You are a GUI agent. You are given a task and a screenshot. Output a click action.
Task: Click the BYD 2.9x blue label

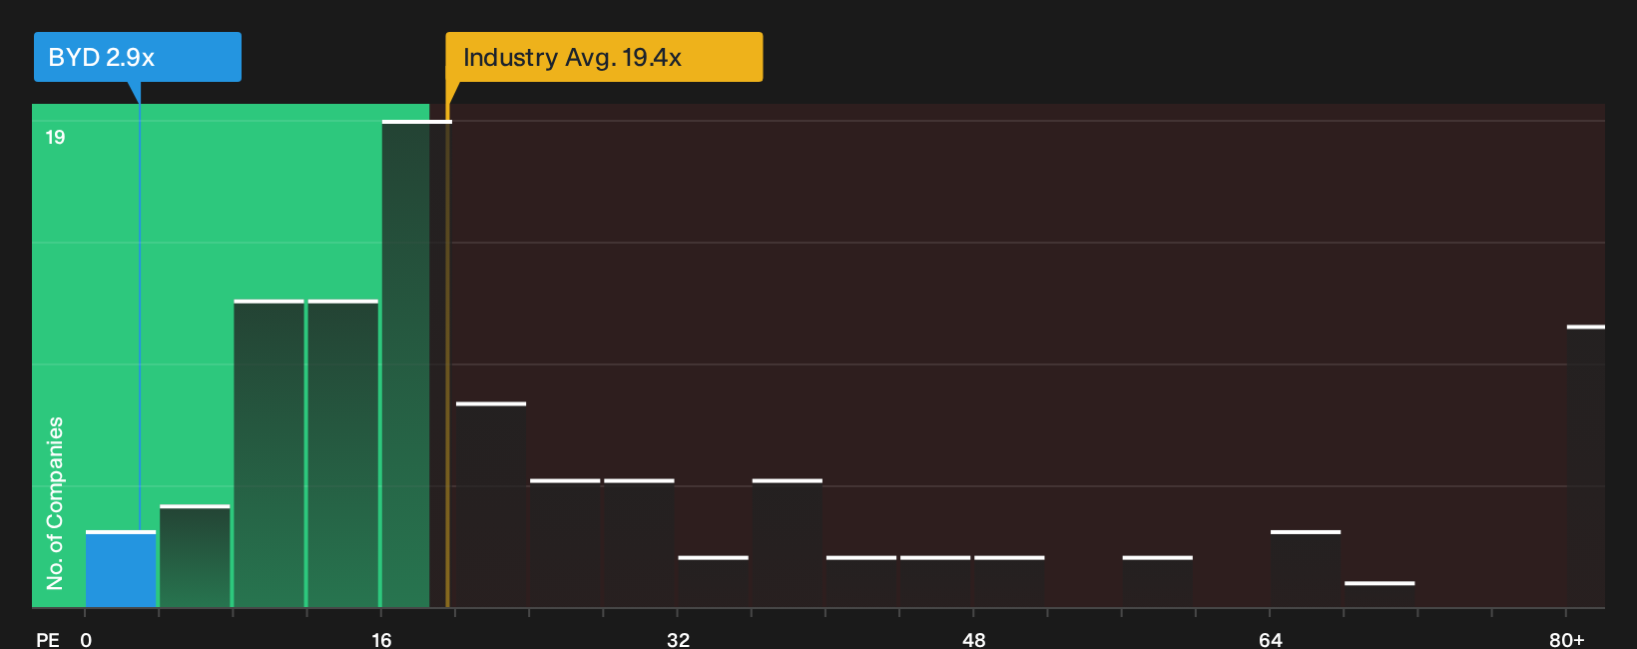point(138,57)
